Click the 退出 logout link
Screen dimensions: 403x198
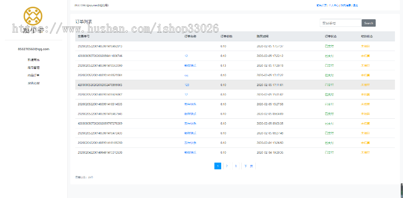(x=355, y=5)
